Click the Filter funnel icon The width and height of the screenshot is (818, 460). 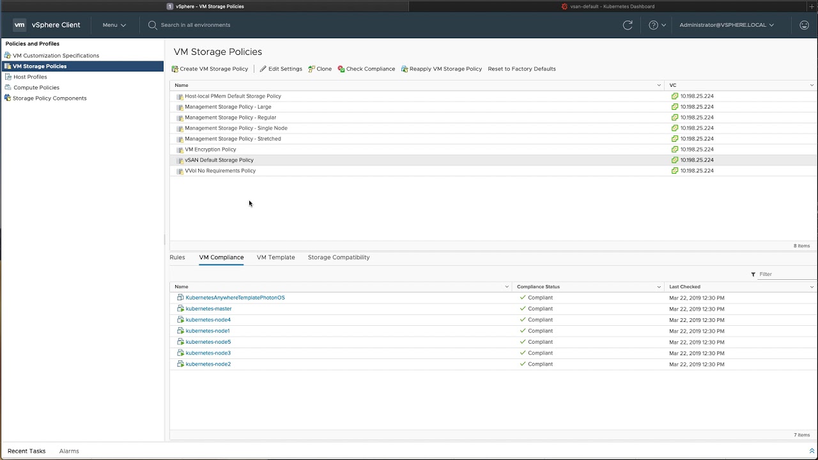(753, 274)
